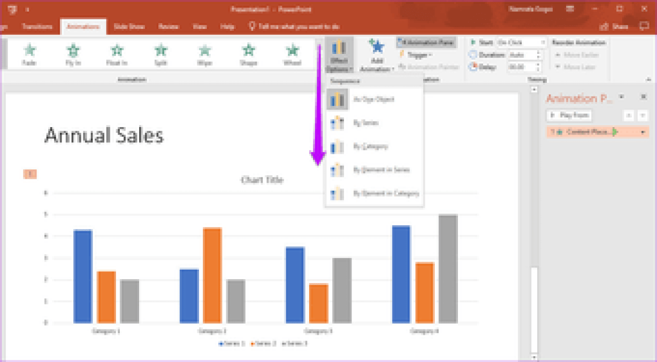
Task: Toggle the Animation Pane button
Action: click(426, 42)
